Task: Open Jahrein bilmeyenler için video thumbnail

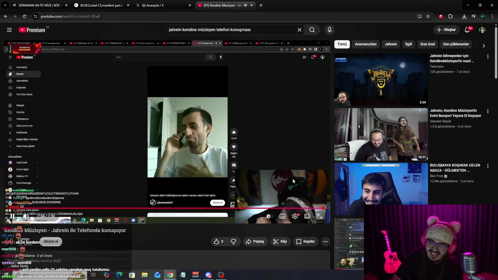Action: [x=381, y=79]
